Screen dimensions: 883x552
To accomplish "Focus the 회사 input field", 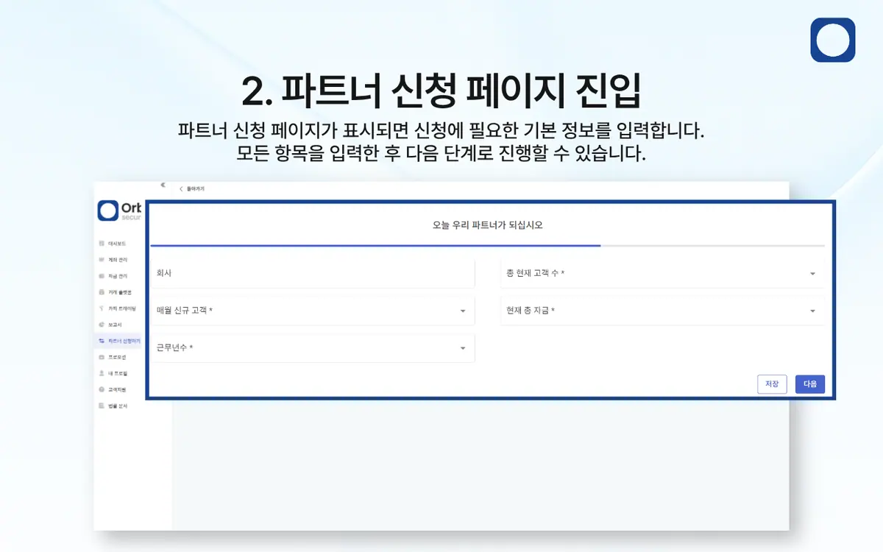I will click(313, 273).
